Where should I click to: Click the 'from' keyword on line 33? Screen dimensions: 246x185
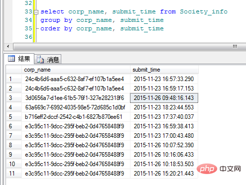tap(168, 11)
